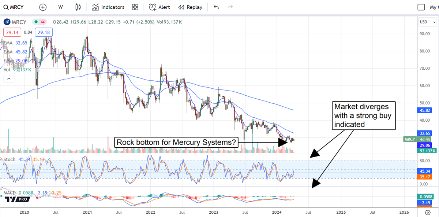Viewport: 439px width, 217px height.
Task: Click the 93.137K volume axis label
Action: pyautogui.click(x=426, y=150)
